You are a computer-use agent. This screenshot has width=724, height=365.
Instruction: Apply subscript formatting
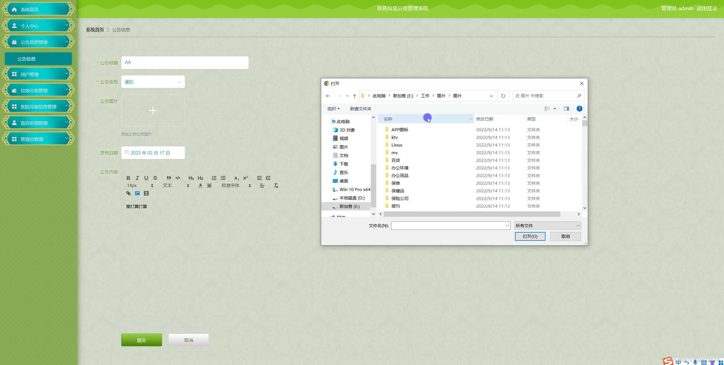(x=237, y=178)
